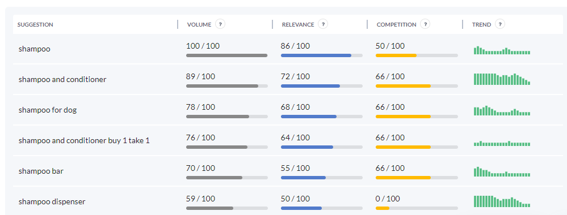The image size is (567, 215).
Task: Click the gray volume bar for shampoo
Action: (x=226, y=55)
